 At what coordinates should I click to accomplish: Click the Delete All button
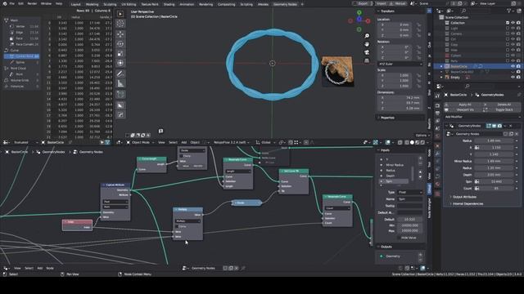pos(504,105)
